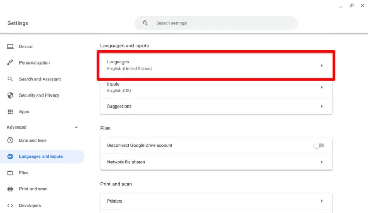
Task: Open the Apps grid icon
Action: coord(10,112)
